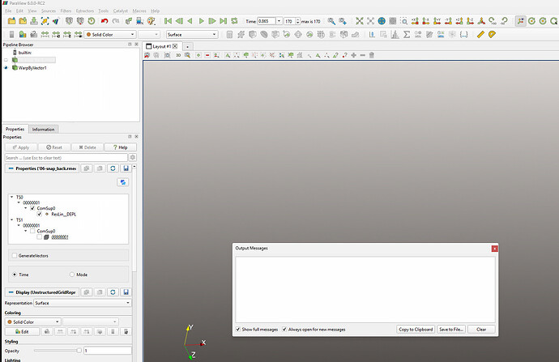Open toolbar Surface representation dropdown
The width and height of the screenshot is (559, 362).
click(x=192, y=35)
